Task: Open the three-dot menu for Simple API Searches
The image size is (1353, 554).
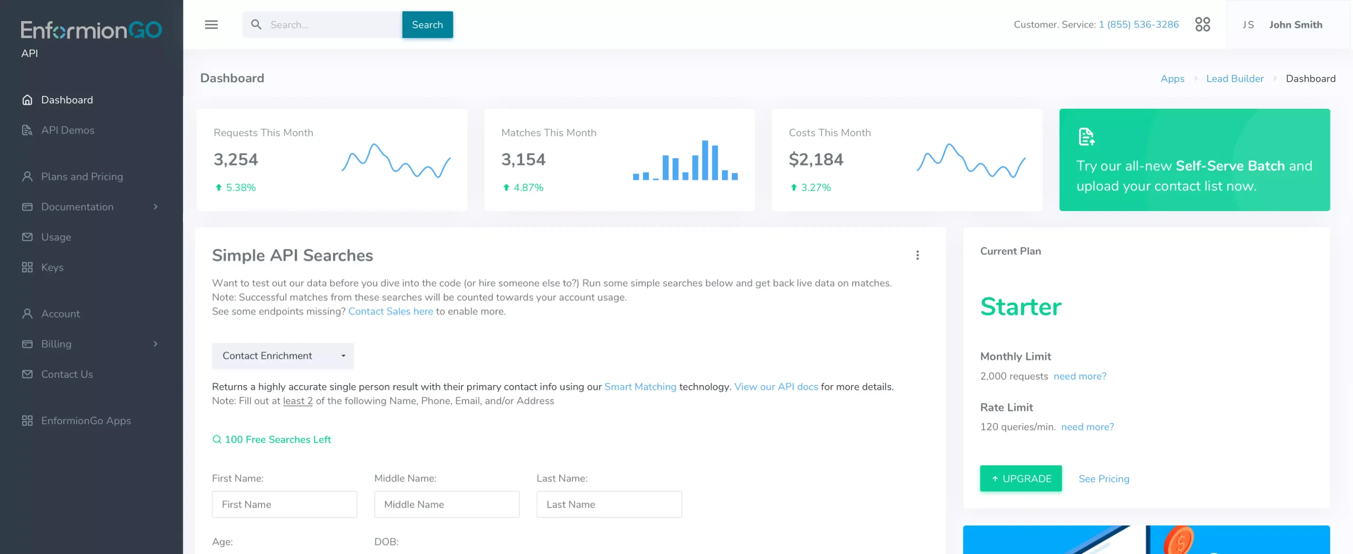Action: 918,255
